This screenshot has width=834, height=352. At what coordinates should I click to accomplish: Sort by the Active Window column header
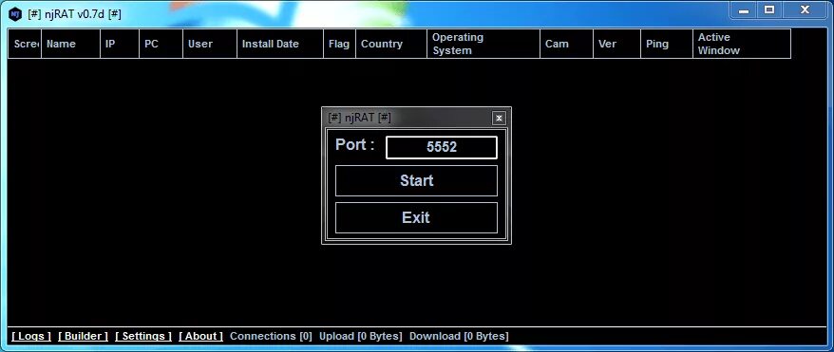[x=742, y=44]
